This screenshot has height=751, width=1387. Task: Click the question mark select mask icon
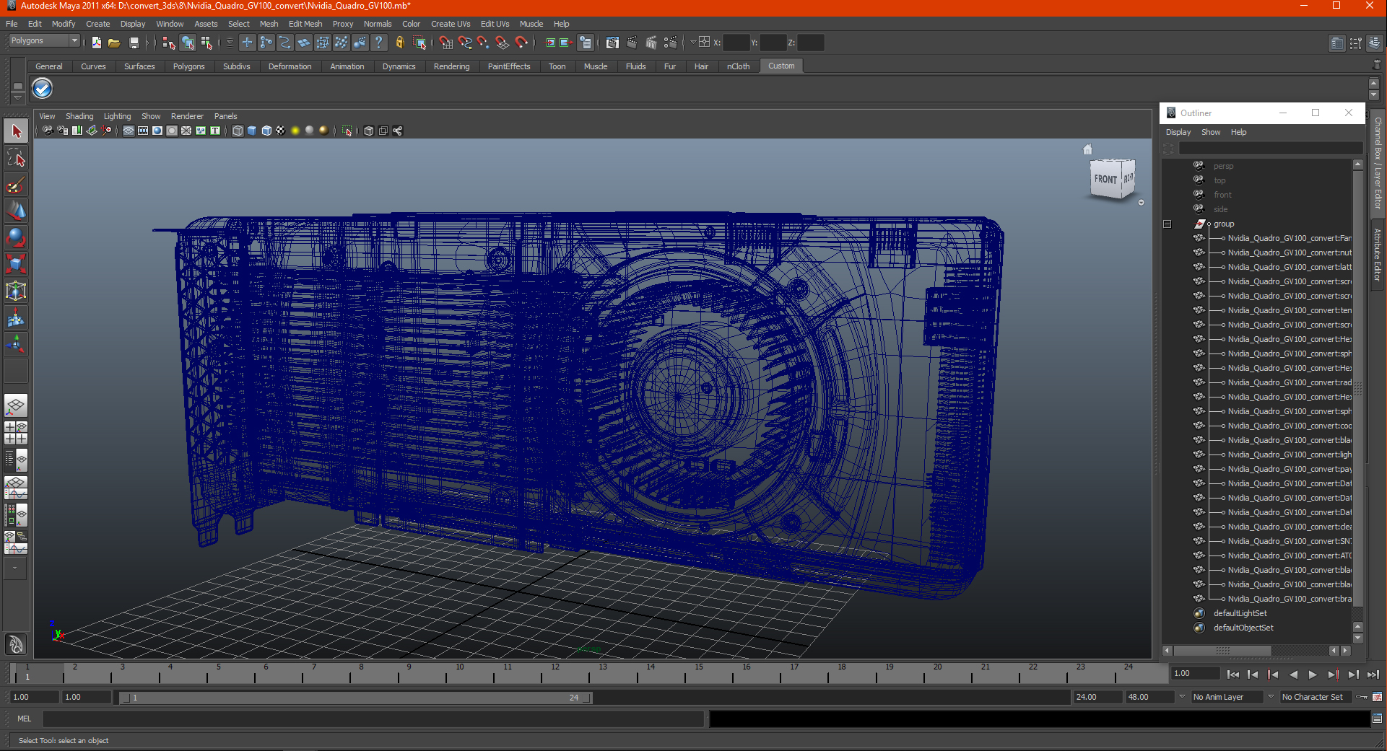coord(379,43)
